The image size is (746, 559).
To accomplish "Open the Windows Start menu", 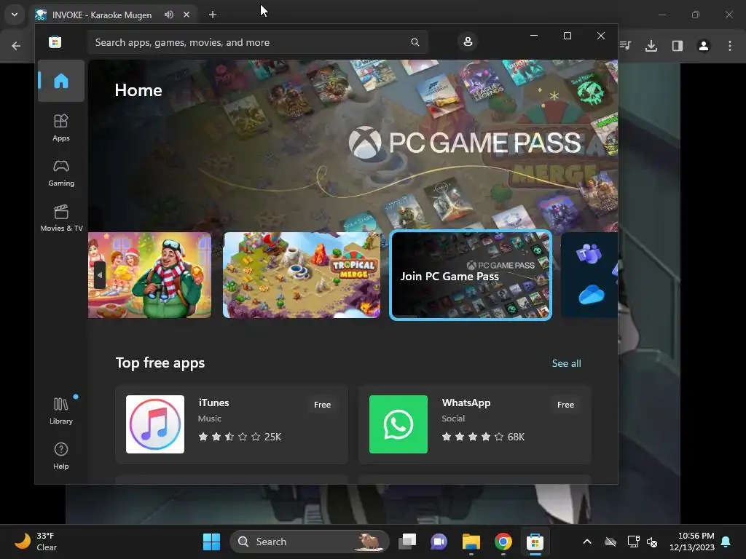I will 211,542.
